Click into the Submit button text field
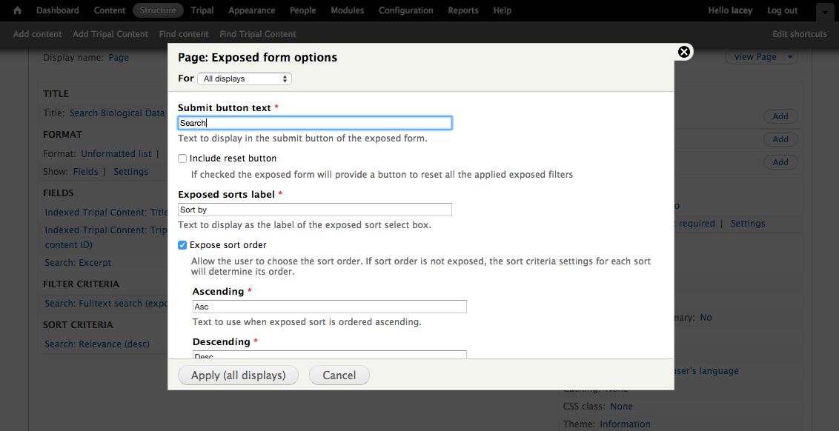 point(314,123)
